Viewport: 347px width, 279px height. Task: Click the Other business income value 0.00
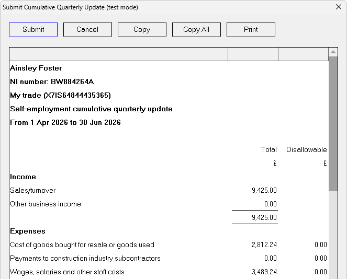coord(271,204)
